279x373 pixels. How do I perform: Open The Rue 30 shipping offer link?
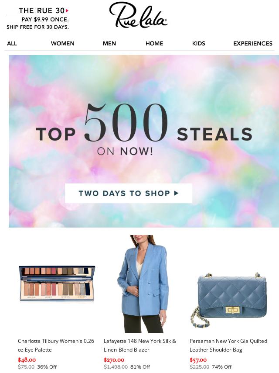38,18
